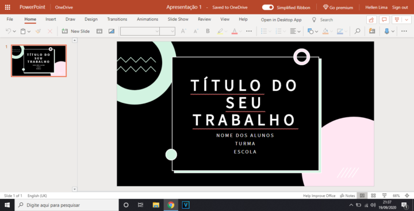Click Open in Desktop App
The width and height of the screenshot is (414, 211).
281,20
